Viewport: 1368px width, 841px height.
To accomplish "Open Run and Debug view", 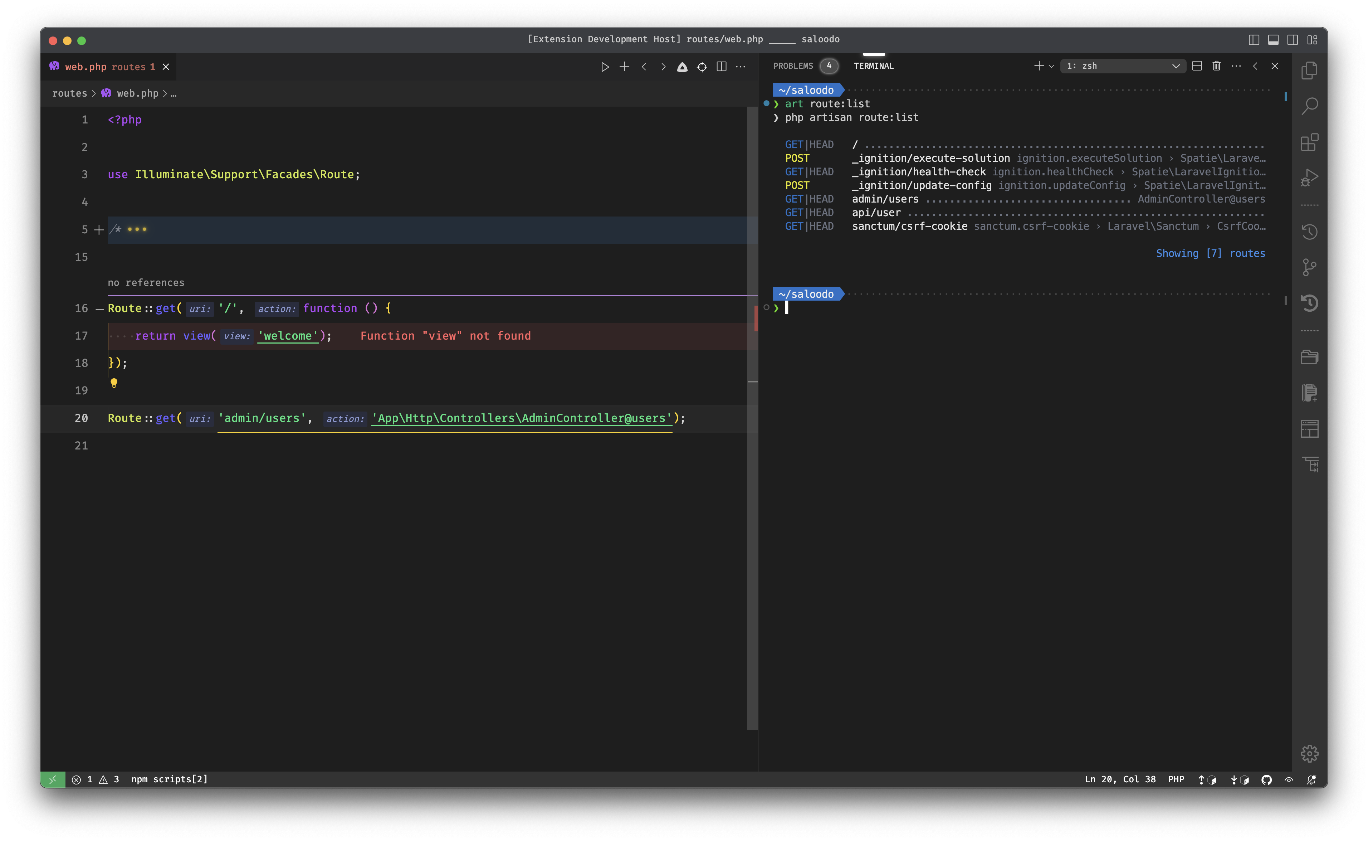I will [1309, 178].
